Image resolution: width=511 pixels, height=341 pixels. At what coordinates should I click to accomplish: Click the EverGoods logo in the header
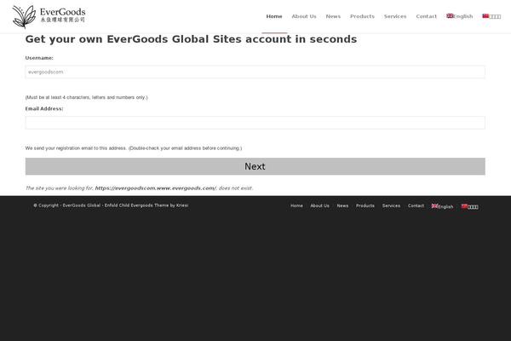coord(49,16)
